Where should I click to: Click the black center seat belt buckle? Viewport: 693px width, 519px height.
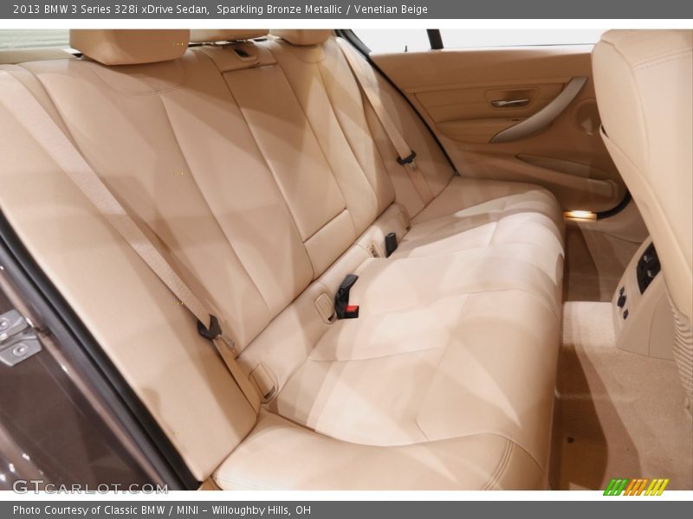point(346,297)
